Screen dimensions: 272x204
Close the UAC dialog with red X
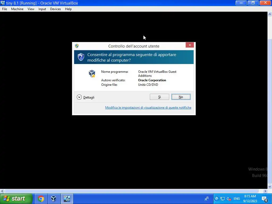click(x=190, y=45)
